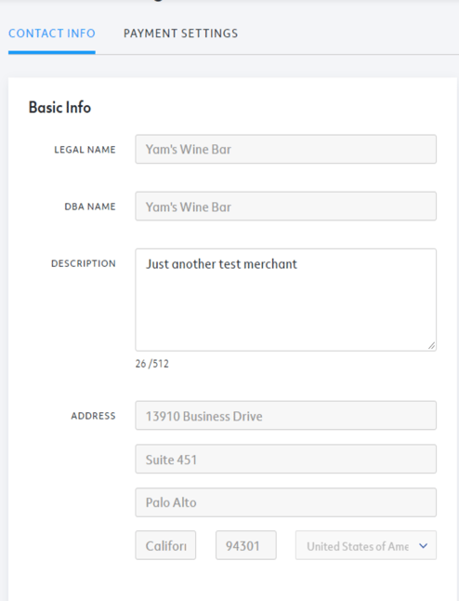
Task: Select the Suite 451 address field
Action: 285,460
